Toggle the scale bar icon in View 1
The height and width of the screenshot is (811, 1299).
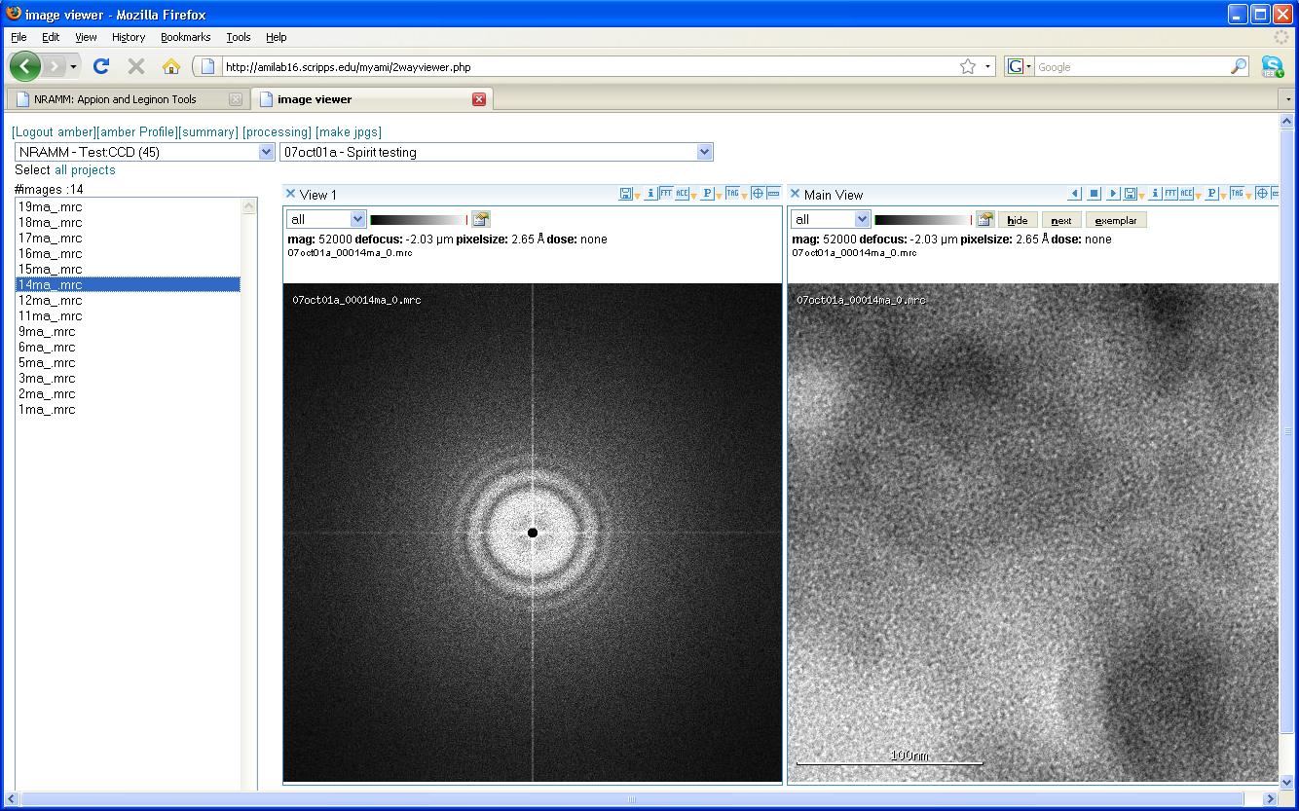pos(773,194)
